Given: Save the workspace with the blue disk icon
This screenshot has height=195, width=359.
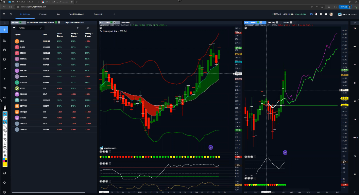Looking at the screenshot, I should 311,14.
